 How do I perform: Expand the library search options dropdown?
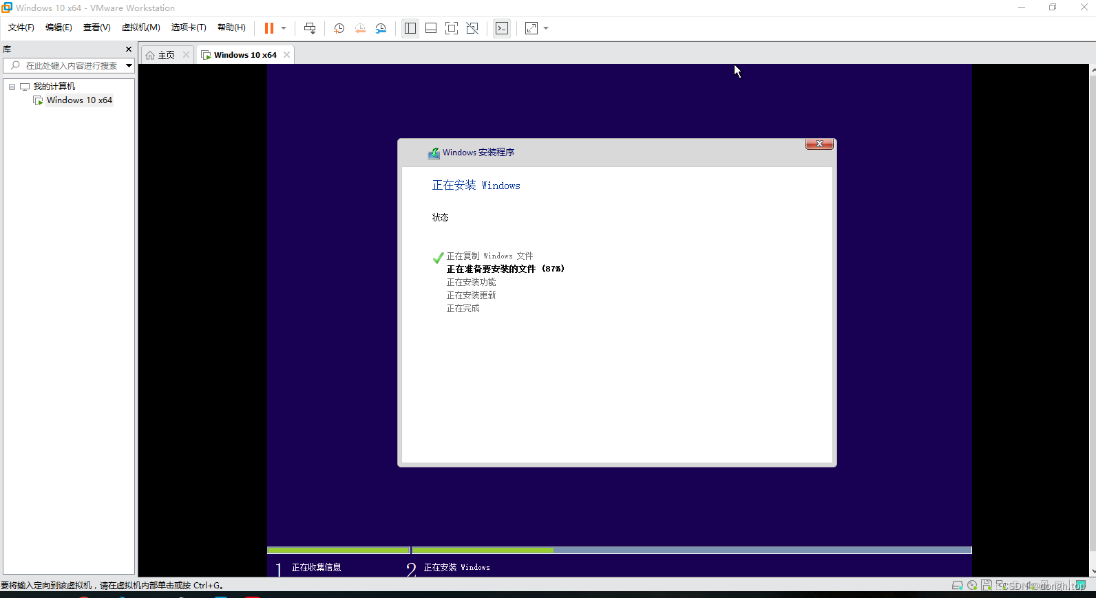pos(129,66)
